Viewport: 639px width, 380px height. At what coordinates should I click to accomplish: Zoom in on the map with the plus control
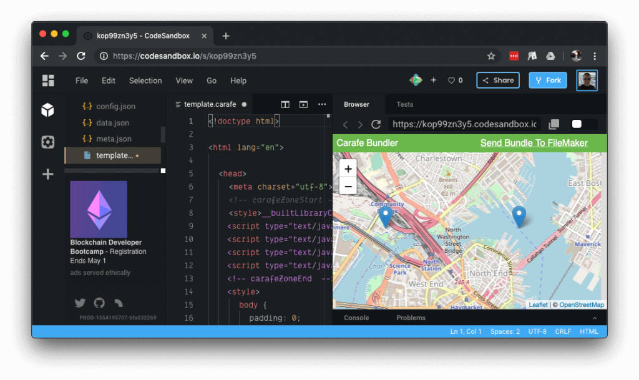click(348, 168)
